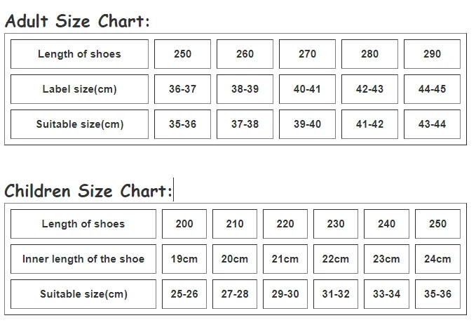Viewport: 476px width, 325px height.
Task: Select the children shoe length 200 cell
Action: tap(184, 224)
